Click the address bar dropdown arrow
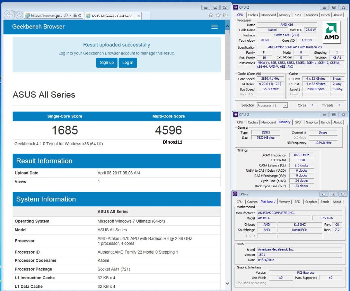Viewport: 350px width, 291px height. coord(70,15)
